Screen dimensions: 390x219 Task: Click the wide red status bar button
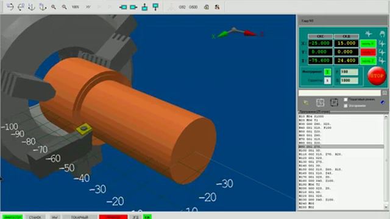113,217
